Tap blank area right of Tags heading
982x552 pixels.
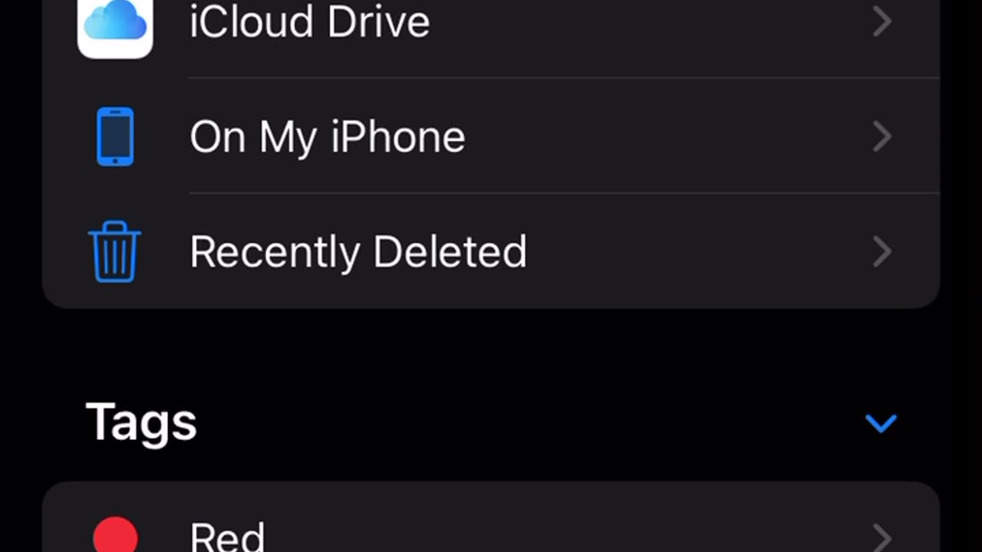[x=529, y=423]
